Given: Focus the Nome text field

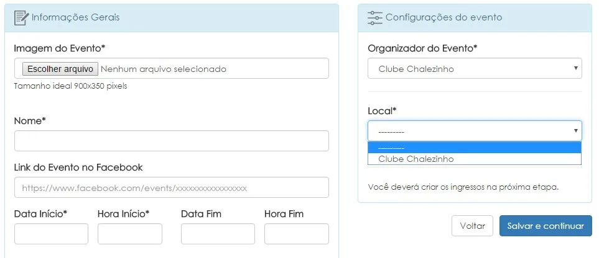Looking at the screenshot, I should (x=171, y=141).
